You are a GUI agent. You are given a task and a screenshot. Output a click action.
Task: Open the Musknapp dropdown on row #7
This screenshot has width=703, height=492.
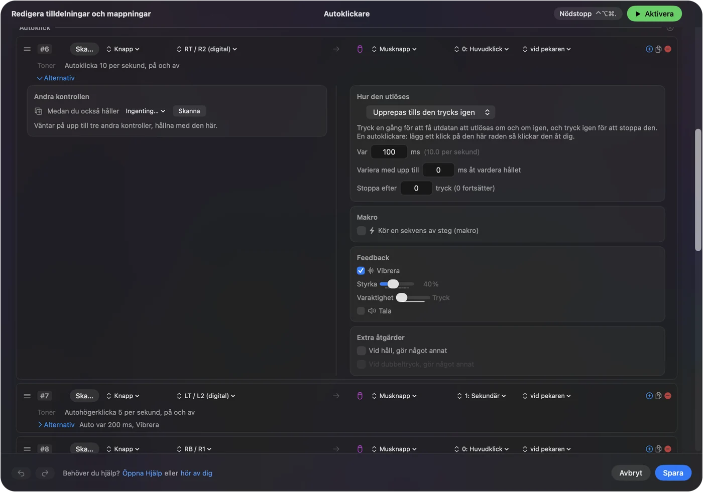coord(394,396)
